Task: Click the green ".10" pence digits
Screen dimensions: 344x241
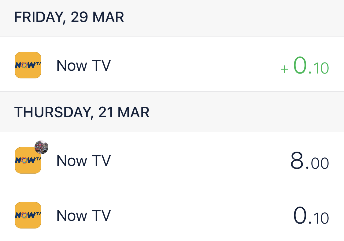Action: point(319,68)
